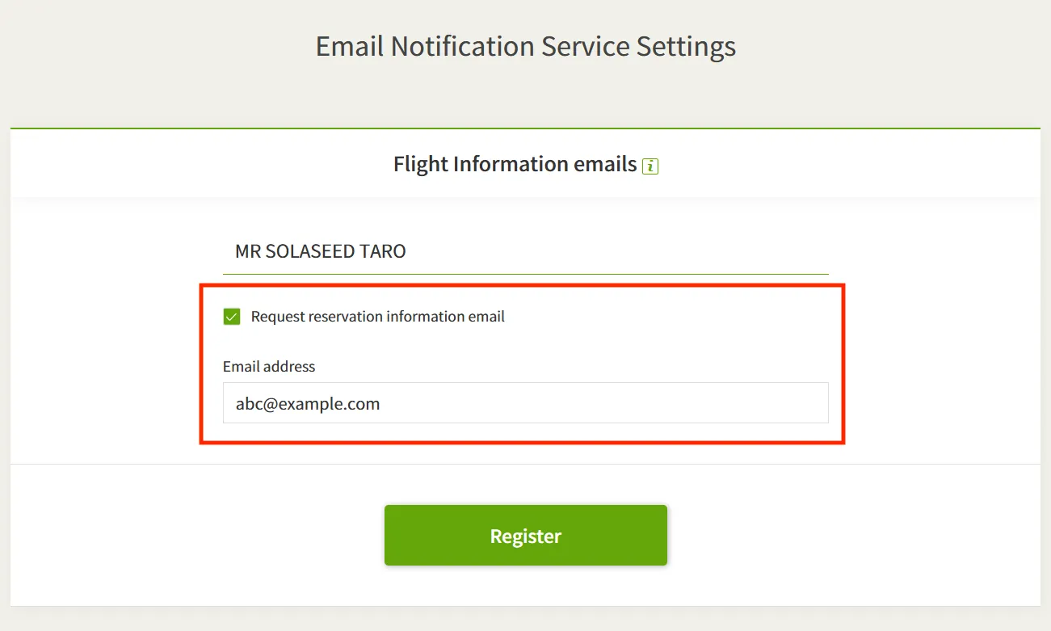Click the white checkmark inside the green checkbox

232,317
